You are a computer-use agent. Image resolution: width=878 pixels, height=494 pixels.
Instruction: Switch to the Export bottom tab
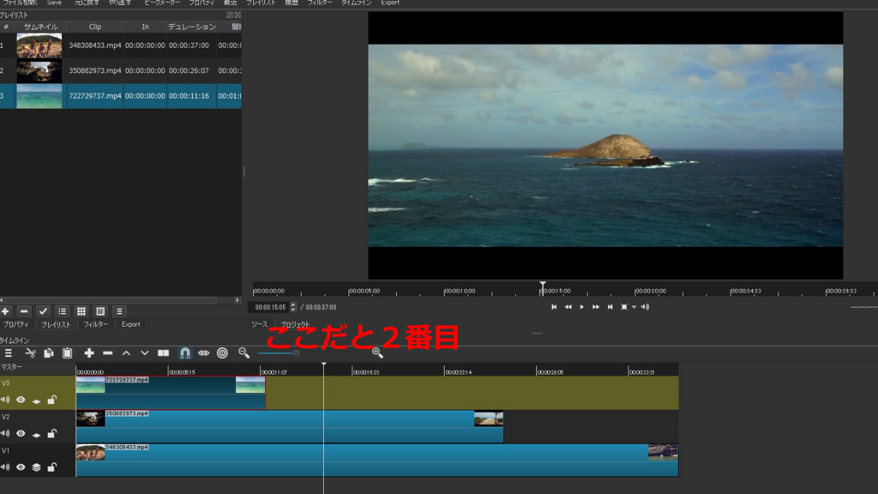[130, 324]
